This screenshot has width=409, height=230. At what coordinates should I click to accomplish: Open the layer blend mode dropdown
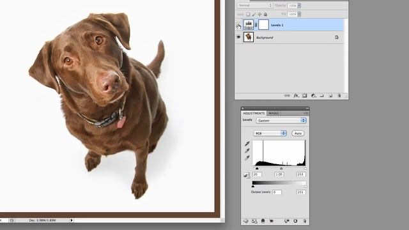254,6
